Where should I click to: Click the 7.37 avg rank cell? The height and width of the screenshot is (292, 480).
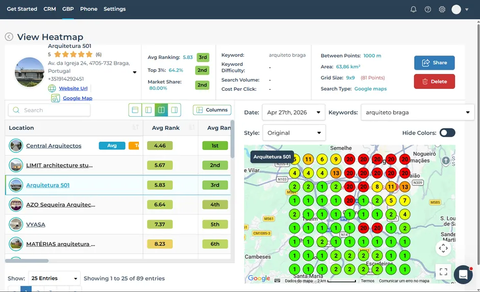160,225
